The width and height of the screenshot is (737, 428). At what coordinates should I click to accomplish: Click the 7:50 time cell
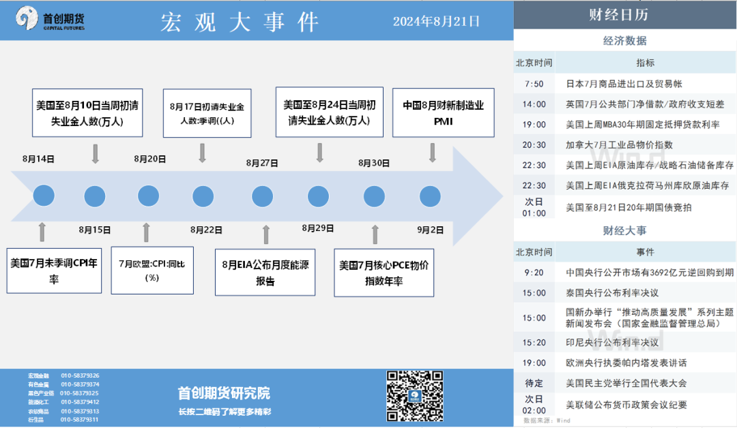coord(534,84)
